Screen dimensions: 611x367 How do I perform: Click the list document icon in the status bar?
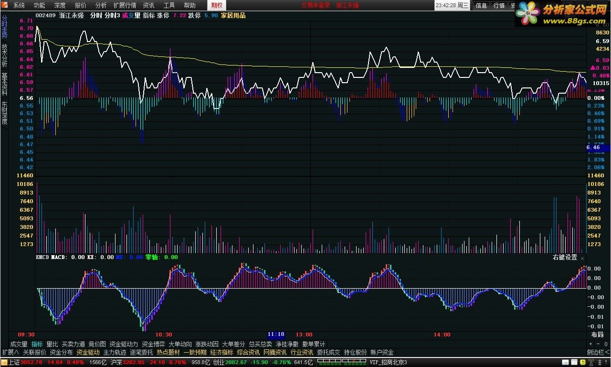click(x=574, y=362)
